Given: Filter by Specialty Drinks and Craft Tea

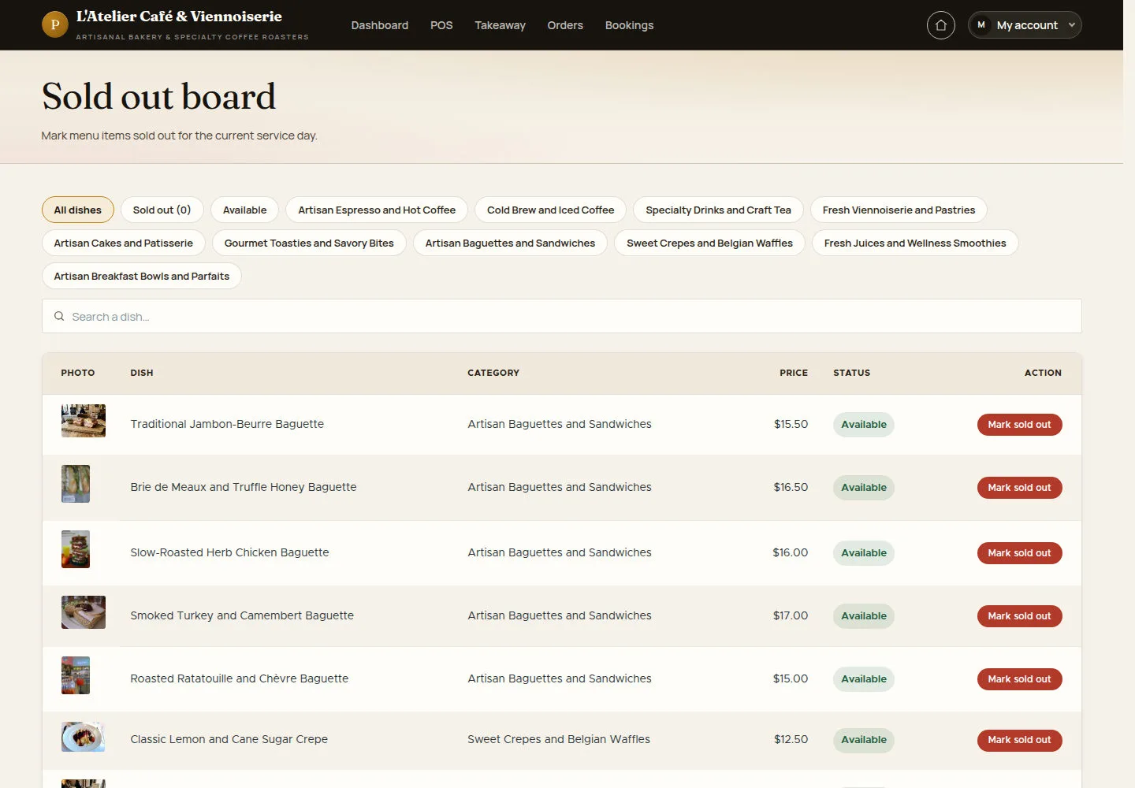Looking at the screenshot, I should [x=718, y=210].
